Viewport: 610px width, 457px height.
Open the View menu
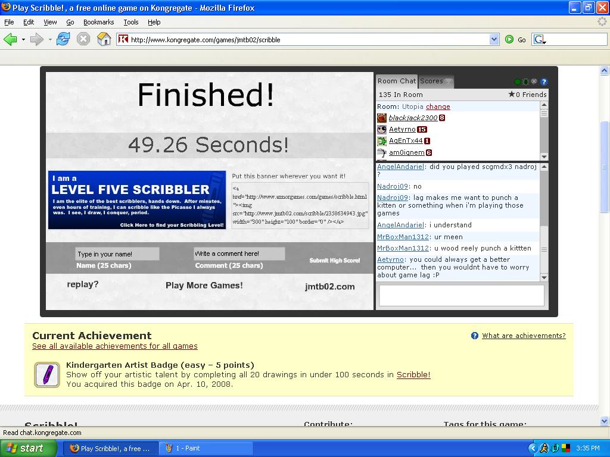(x=50, y=22)
